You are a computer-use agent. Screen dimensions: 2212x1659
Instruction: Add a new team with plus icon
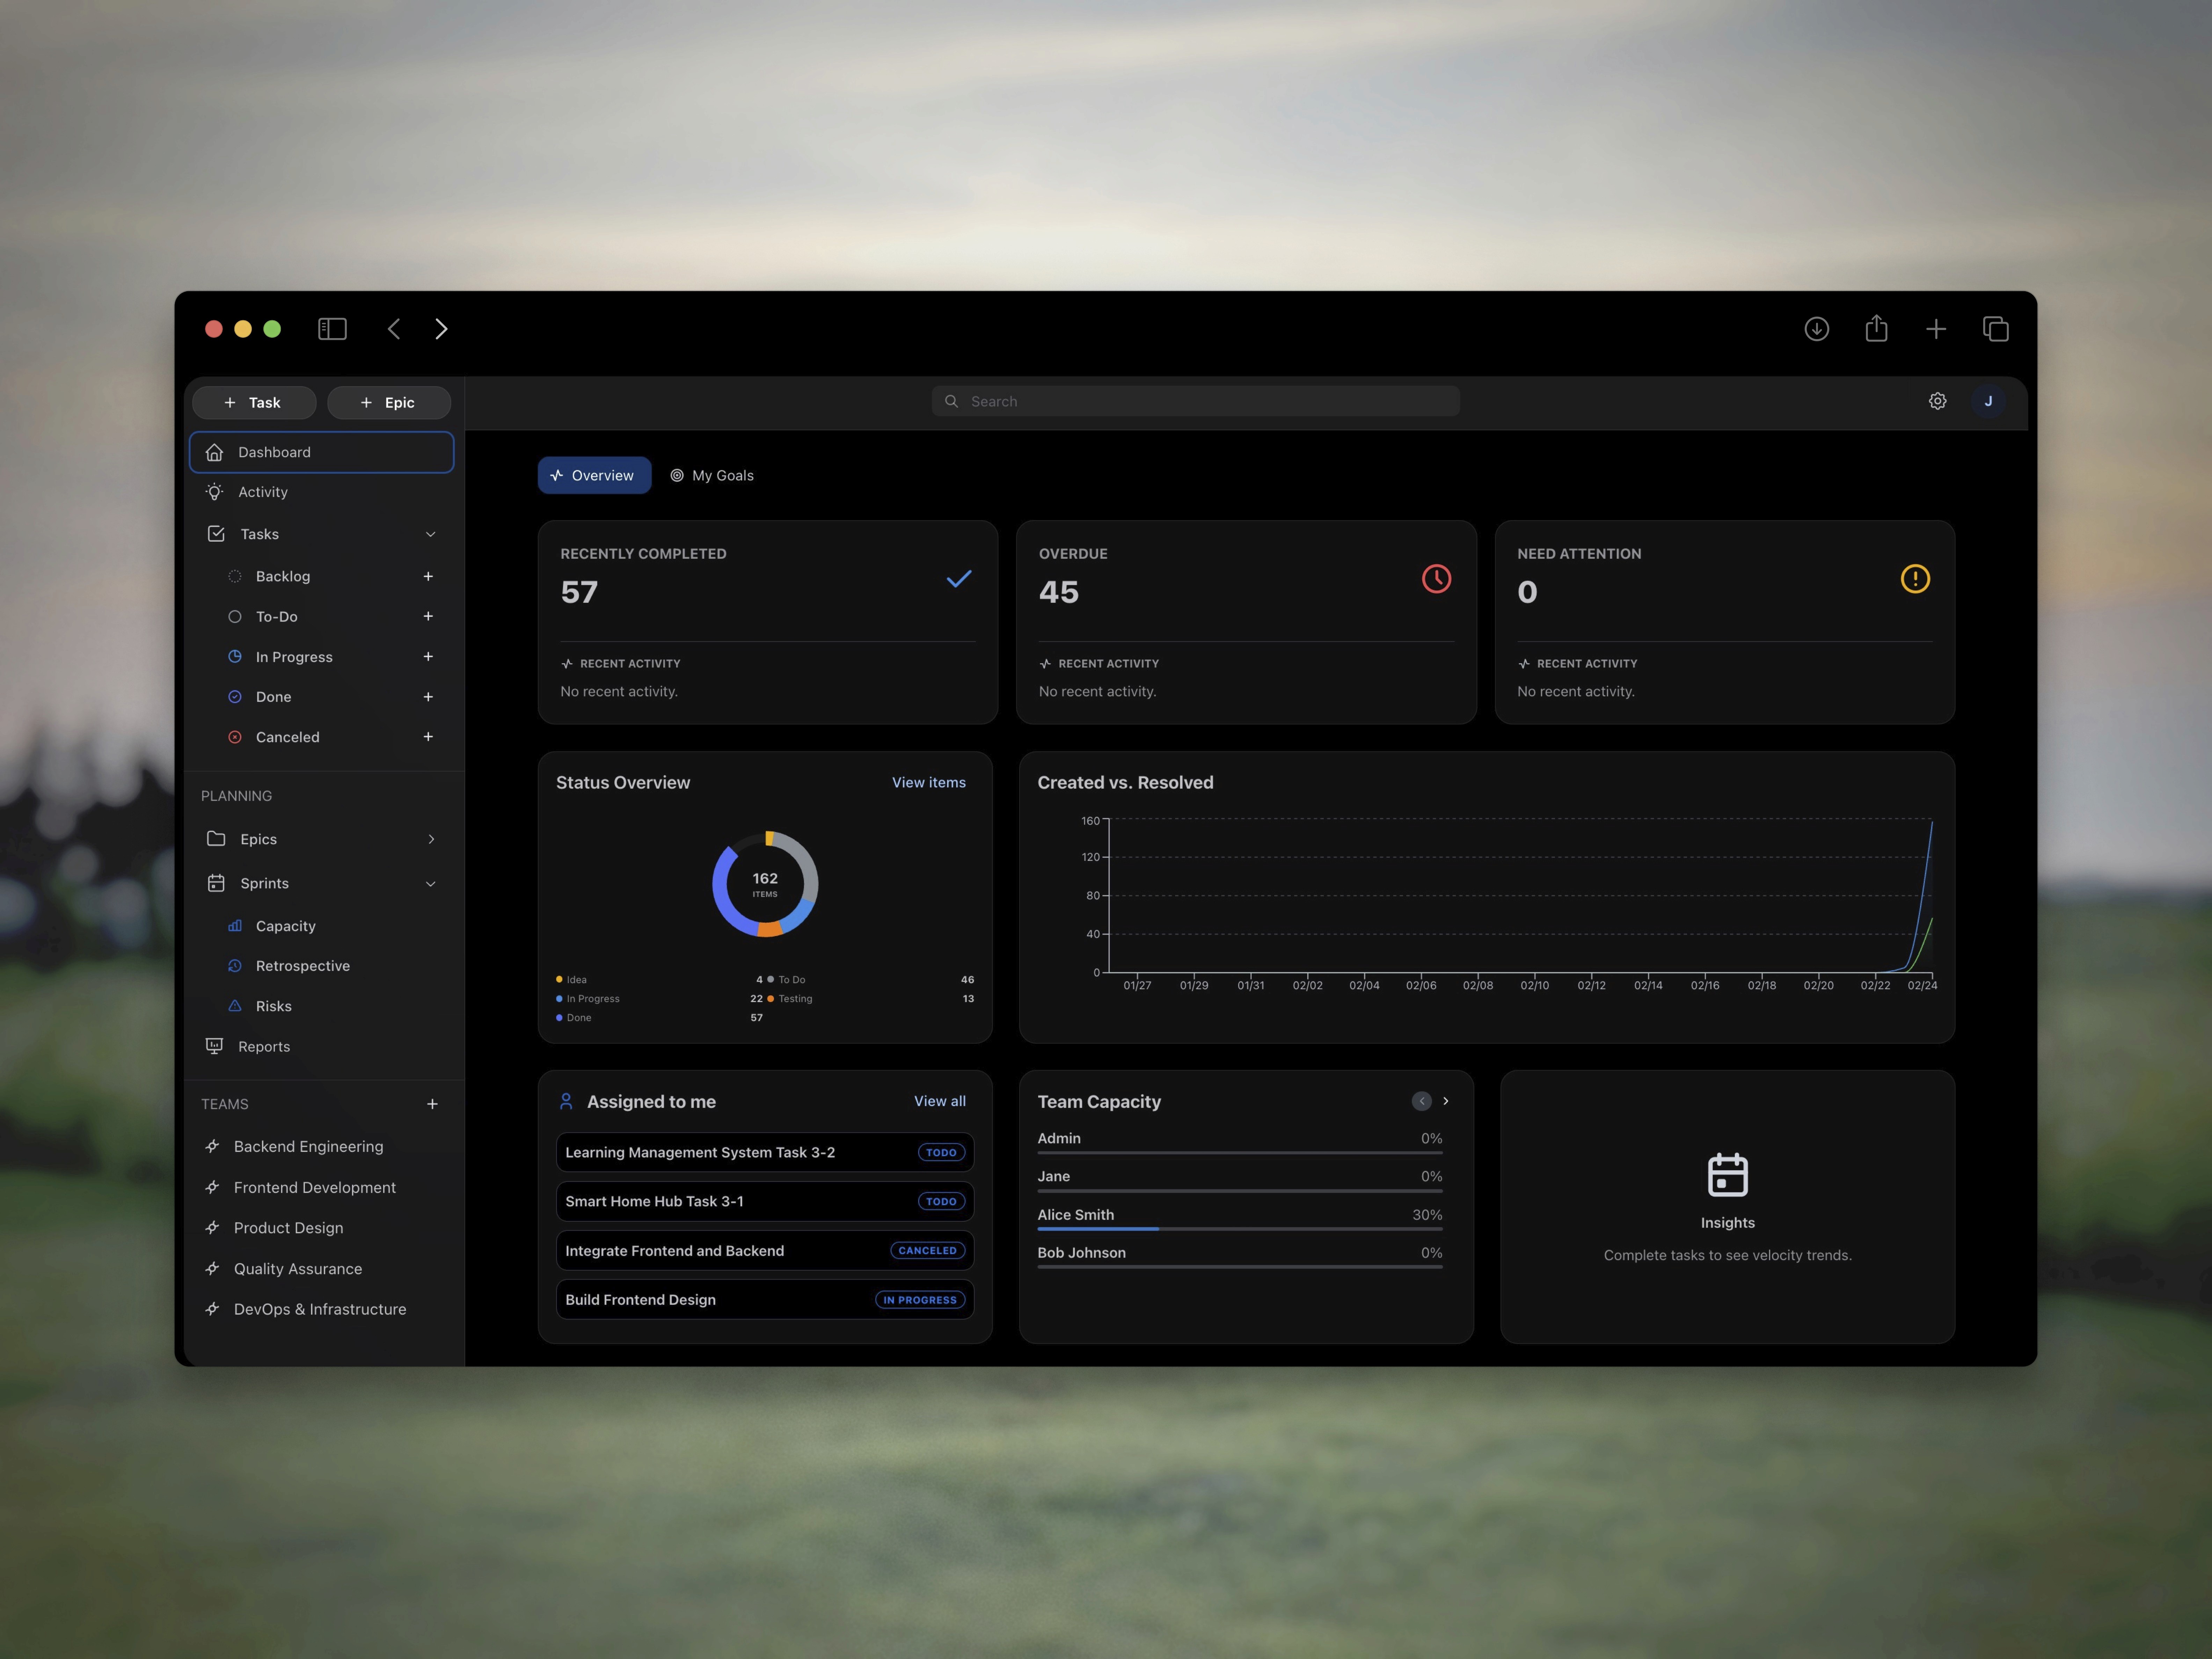click(x=432, y=1104)
